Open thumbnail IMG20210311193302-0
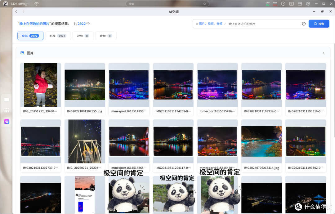This screenshot has width=335, height=214. tap(306, 141)
